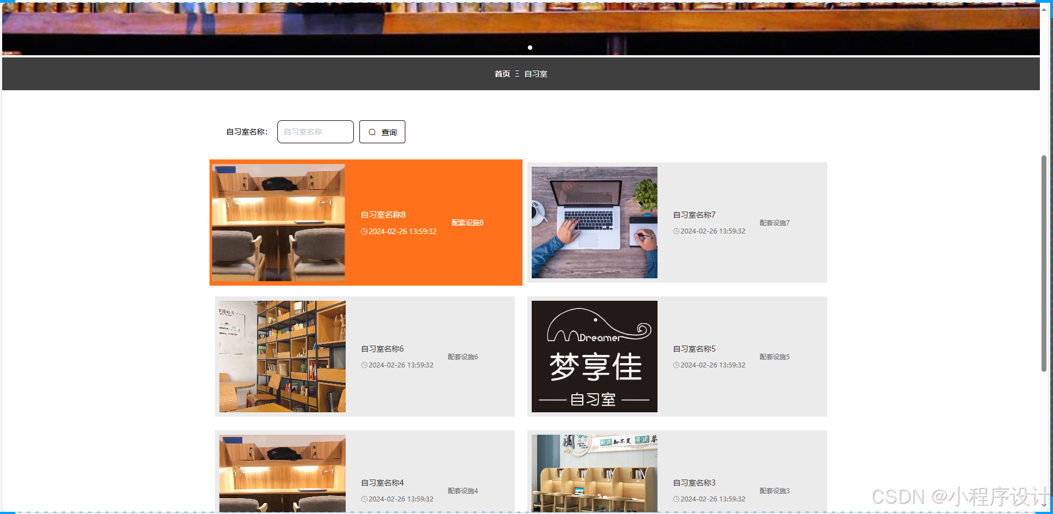This screenshot has height=514, width=1053.
Task: Click the clock icon in 自习室名称8 card
Action: [364, 232]
